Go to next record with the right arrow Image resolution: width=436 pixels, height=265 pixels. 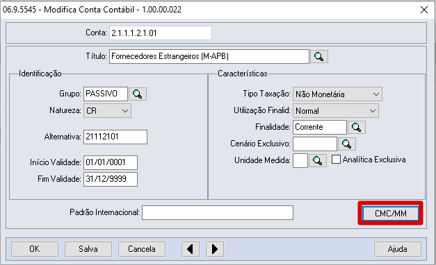(x=215, y=249)
